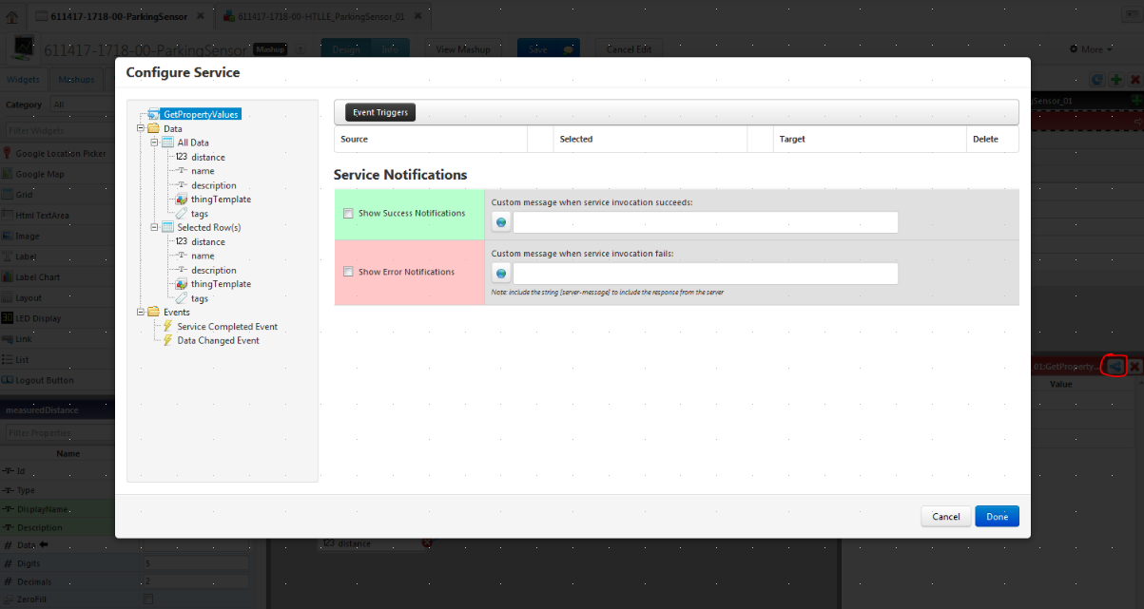Viewport: 1144px width, 609px height.
Task: Switch to 611417-1718-00-HTLLE_ParkingSensor_01 tab
Action: pos(320,16)
